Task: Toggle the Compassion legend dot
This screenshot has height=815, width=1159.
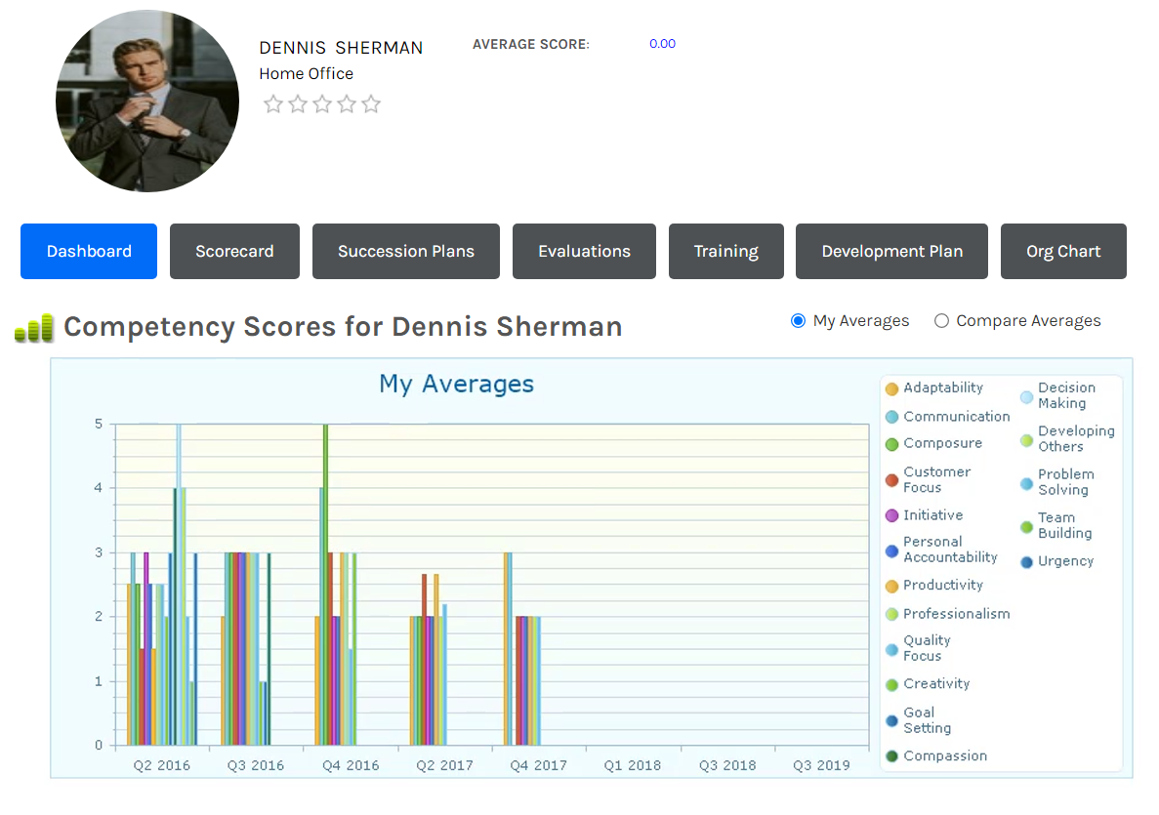Action: (891, 755)
